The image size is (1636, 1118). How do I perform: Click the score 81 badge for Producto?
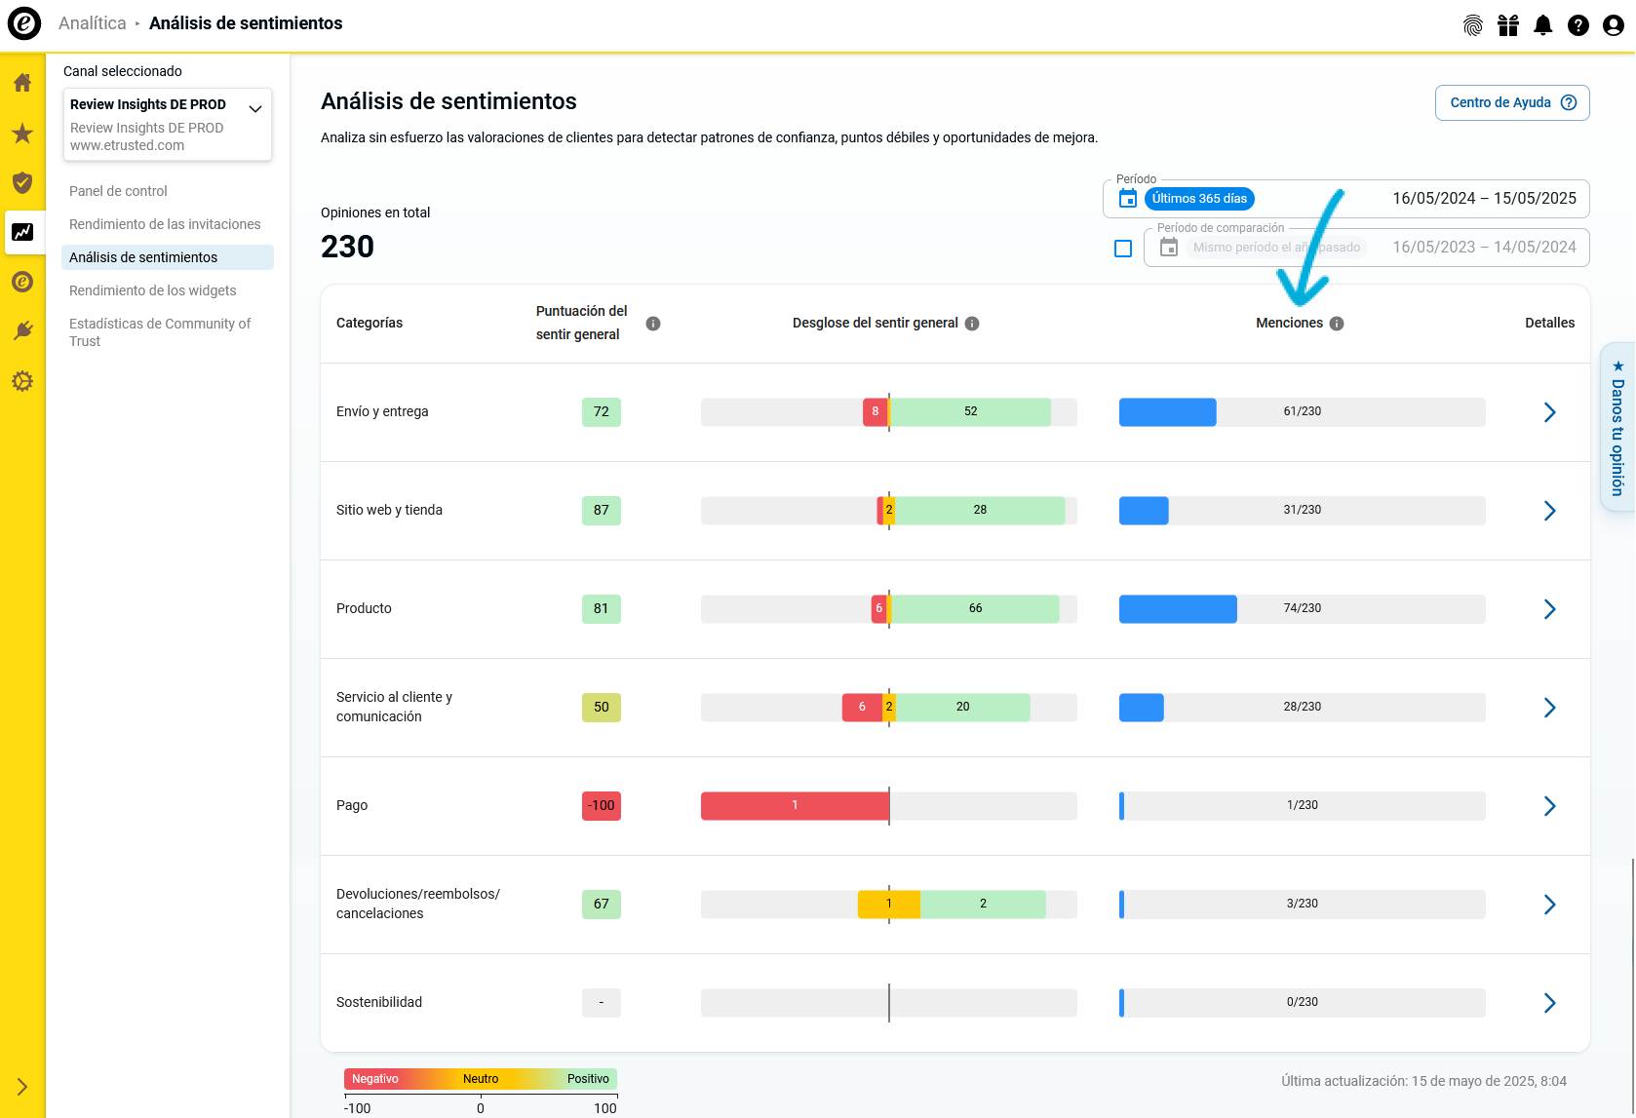tap(602, 609)
